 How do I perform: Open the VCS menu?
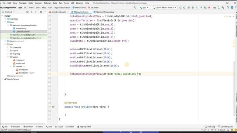[x=73, y=3]
